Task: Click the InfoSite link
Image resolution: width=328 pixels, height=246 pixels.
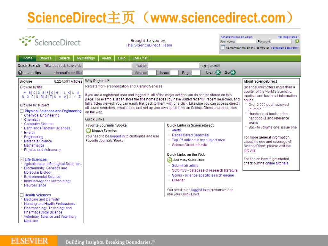Action: pyautogui.click(x=250, y=151)
